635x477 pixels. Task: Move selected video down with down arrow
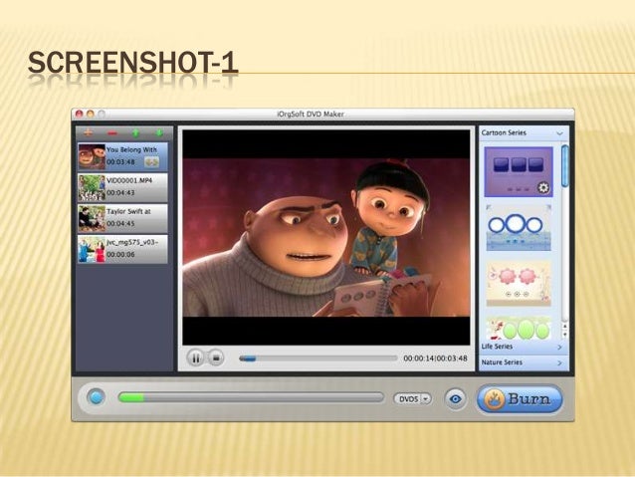click(x=159, y=132)
